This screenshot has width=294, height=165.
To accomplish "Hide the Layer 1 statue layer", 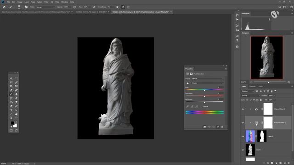I will pos(243,150).
